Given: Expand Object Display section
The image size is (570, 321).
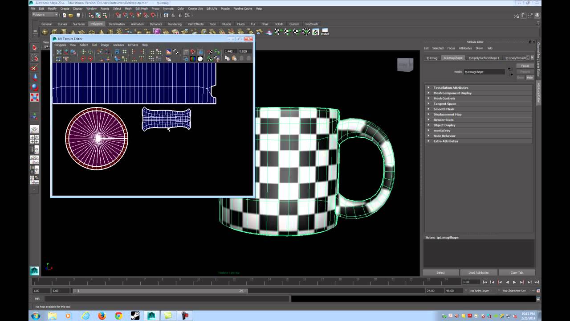Looking at the screenshot, I should [x=479, y=125].
